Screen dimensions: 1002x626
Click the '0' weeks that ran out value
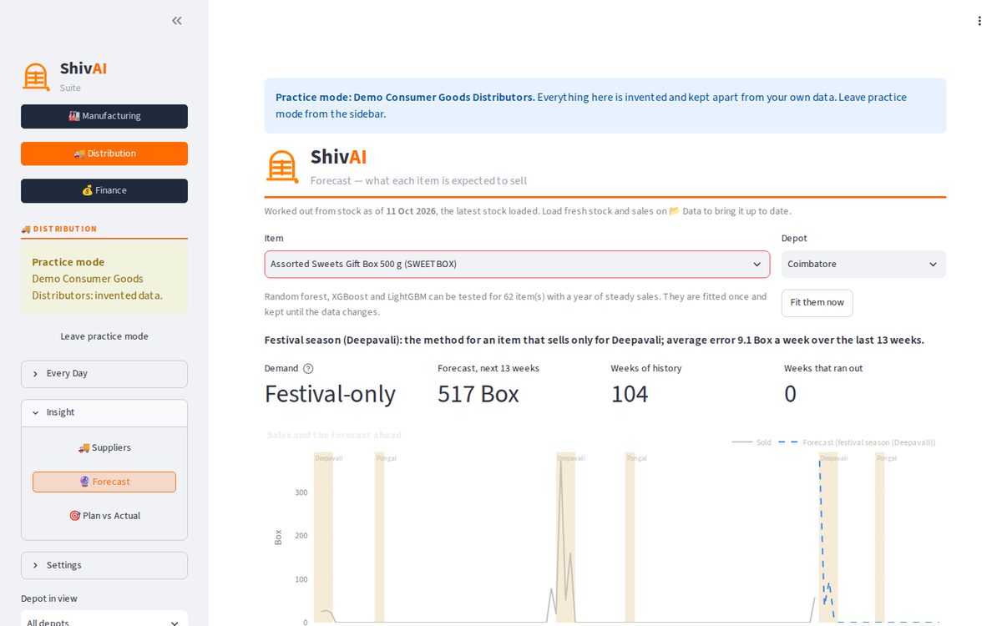(x=790, y=394)
